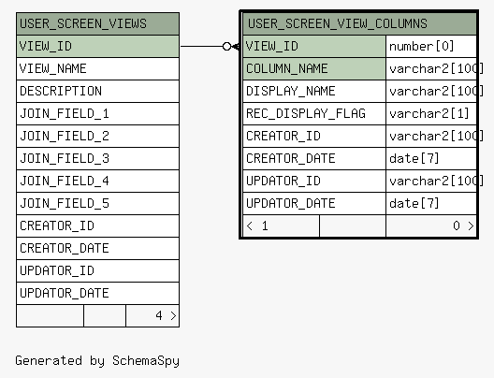
Task: Click the VIEW_NAME column row
Action: coord(97,68)
